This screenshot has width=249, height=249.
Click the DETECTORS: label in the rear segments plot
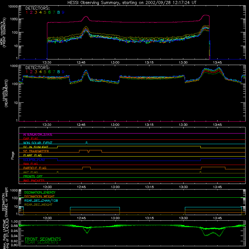coord(37,68)
